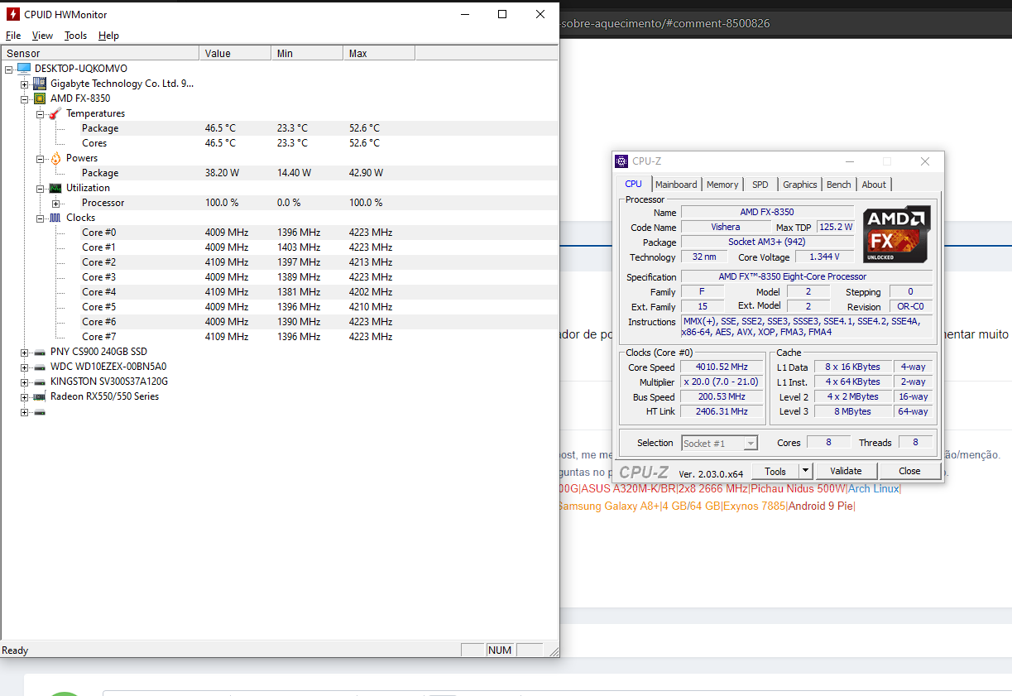The width and height of the screenshot is (1012, 696).
Task: Click the Radeon RX550 graphics card icon
Action: click(x=40, y=396)
